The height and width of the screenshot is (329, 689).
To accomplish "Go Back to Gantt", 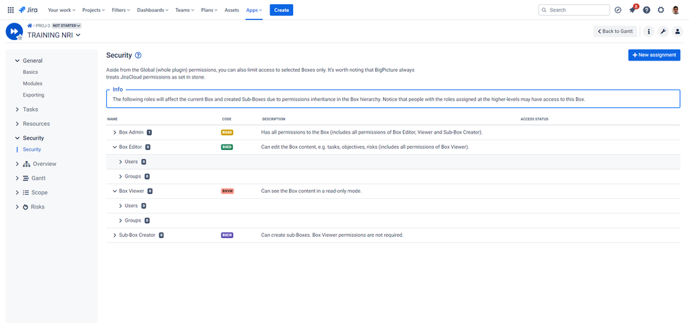I will pos(615,31).
